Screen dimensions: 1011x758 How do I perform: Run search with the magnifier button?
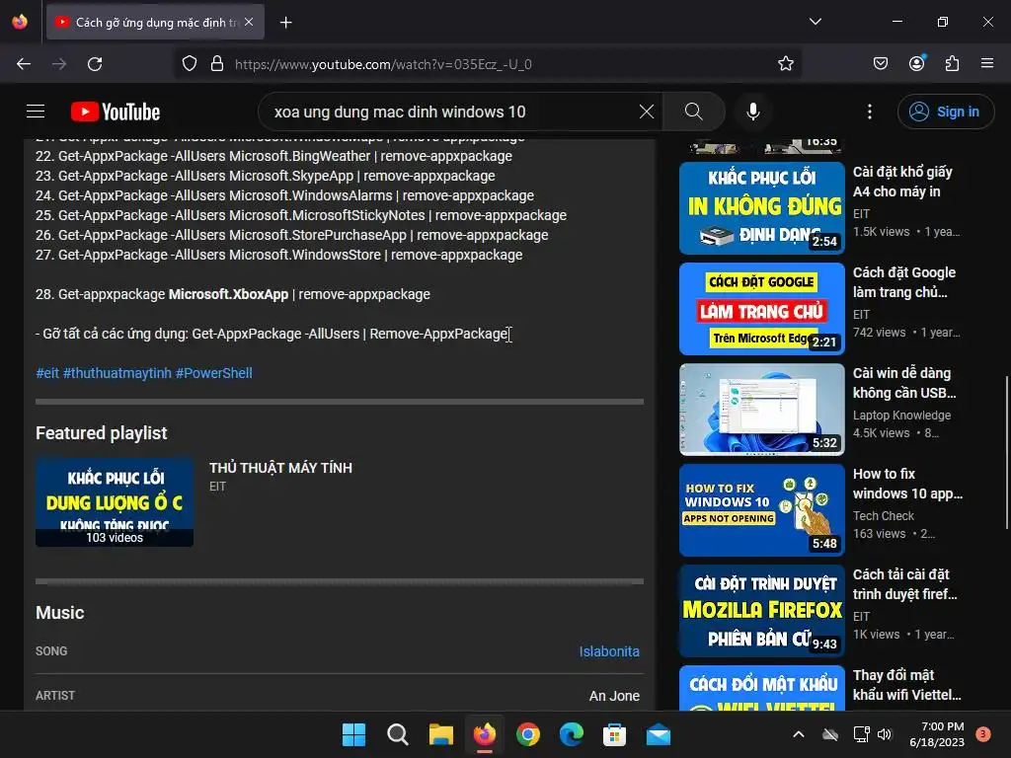point(694,112)
